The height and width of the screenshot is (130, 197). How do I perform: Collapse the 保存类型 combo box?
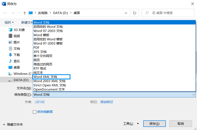coord(194,95)
